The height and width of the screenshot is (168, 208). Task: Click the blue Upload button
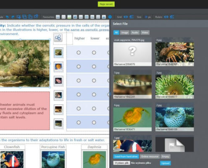click(x=165, y=163)
